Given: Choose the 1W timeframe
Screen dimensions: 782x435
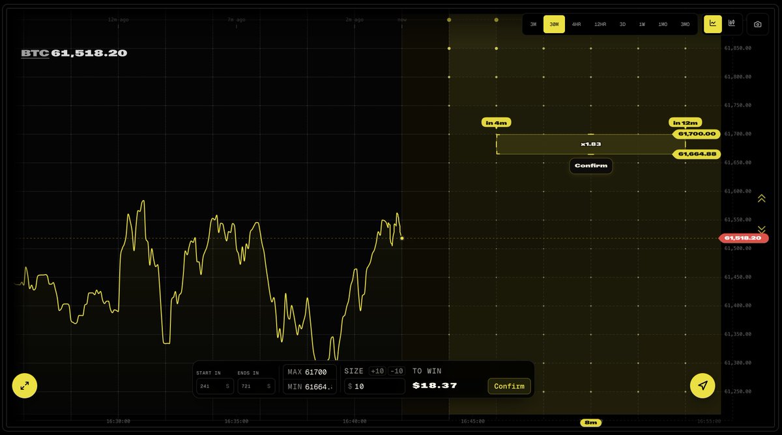Looking at the screenshot, I should [642, 24].
